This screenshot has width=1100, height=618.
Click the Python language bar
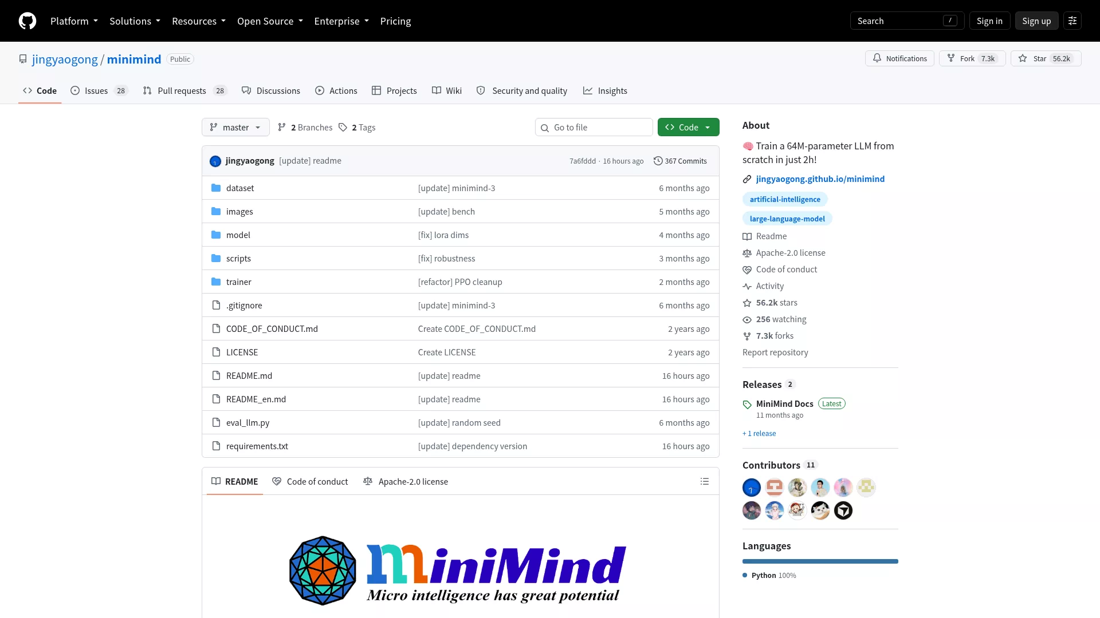(x=820, y=562)
